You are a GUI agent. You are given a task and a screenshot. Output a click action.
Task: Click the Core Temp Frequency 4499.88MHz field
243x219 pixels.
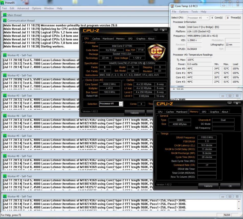point(213,36)
